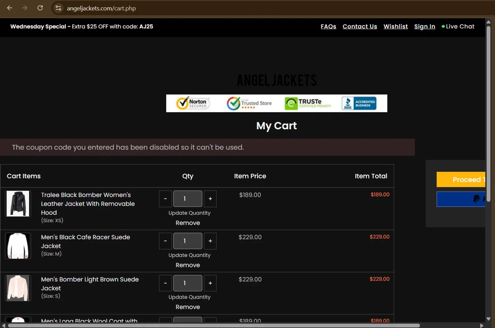
Task: Open Tralee Black Bomber Women's Leather Jacket link
Action: tap(88, 204)
